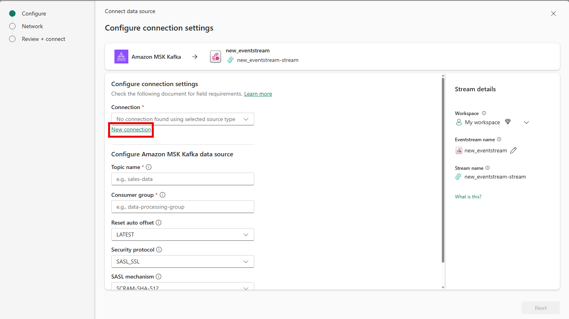Viewport: 569px width, 319px height.
Task: Close the Connect data source dialog
Action: [x=554, y=13]
